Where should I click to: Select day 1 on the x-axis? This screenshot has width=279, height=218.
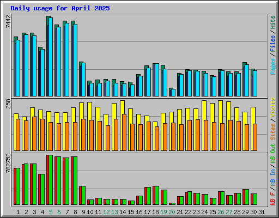[18, 212]
